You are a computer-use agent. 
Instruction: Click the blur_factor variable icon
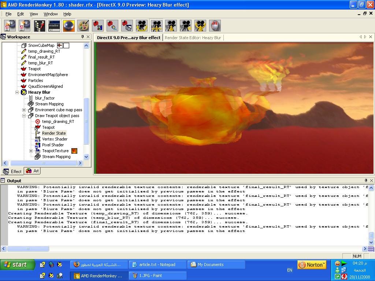31,98
